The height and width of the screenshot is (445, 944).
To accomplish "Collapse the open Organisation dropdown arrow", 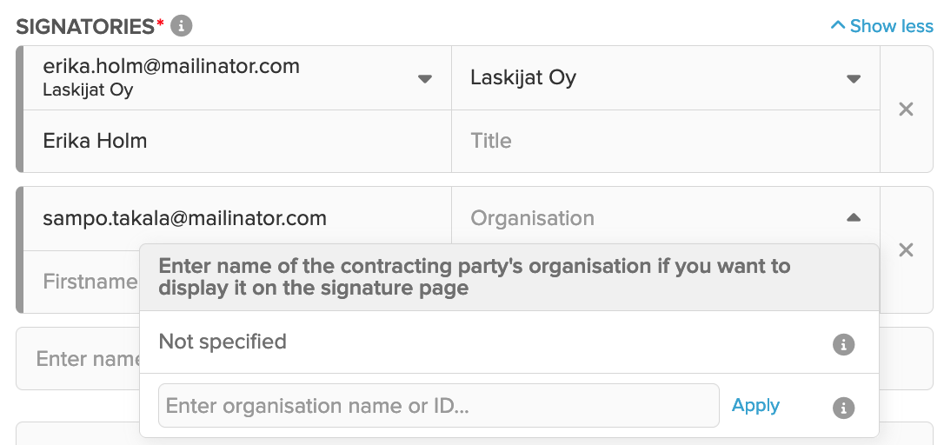I will click(x=854, y=218).
